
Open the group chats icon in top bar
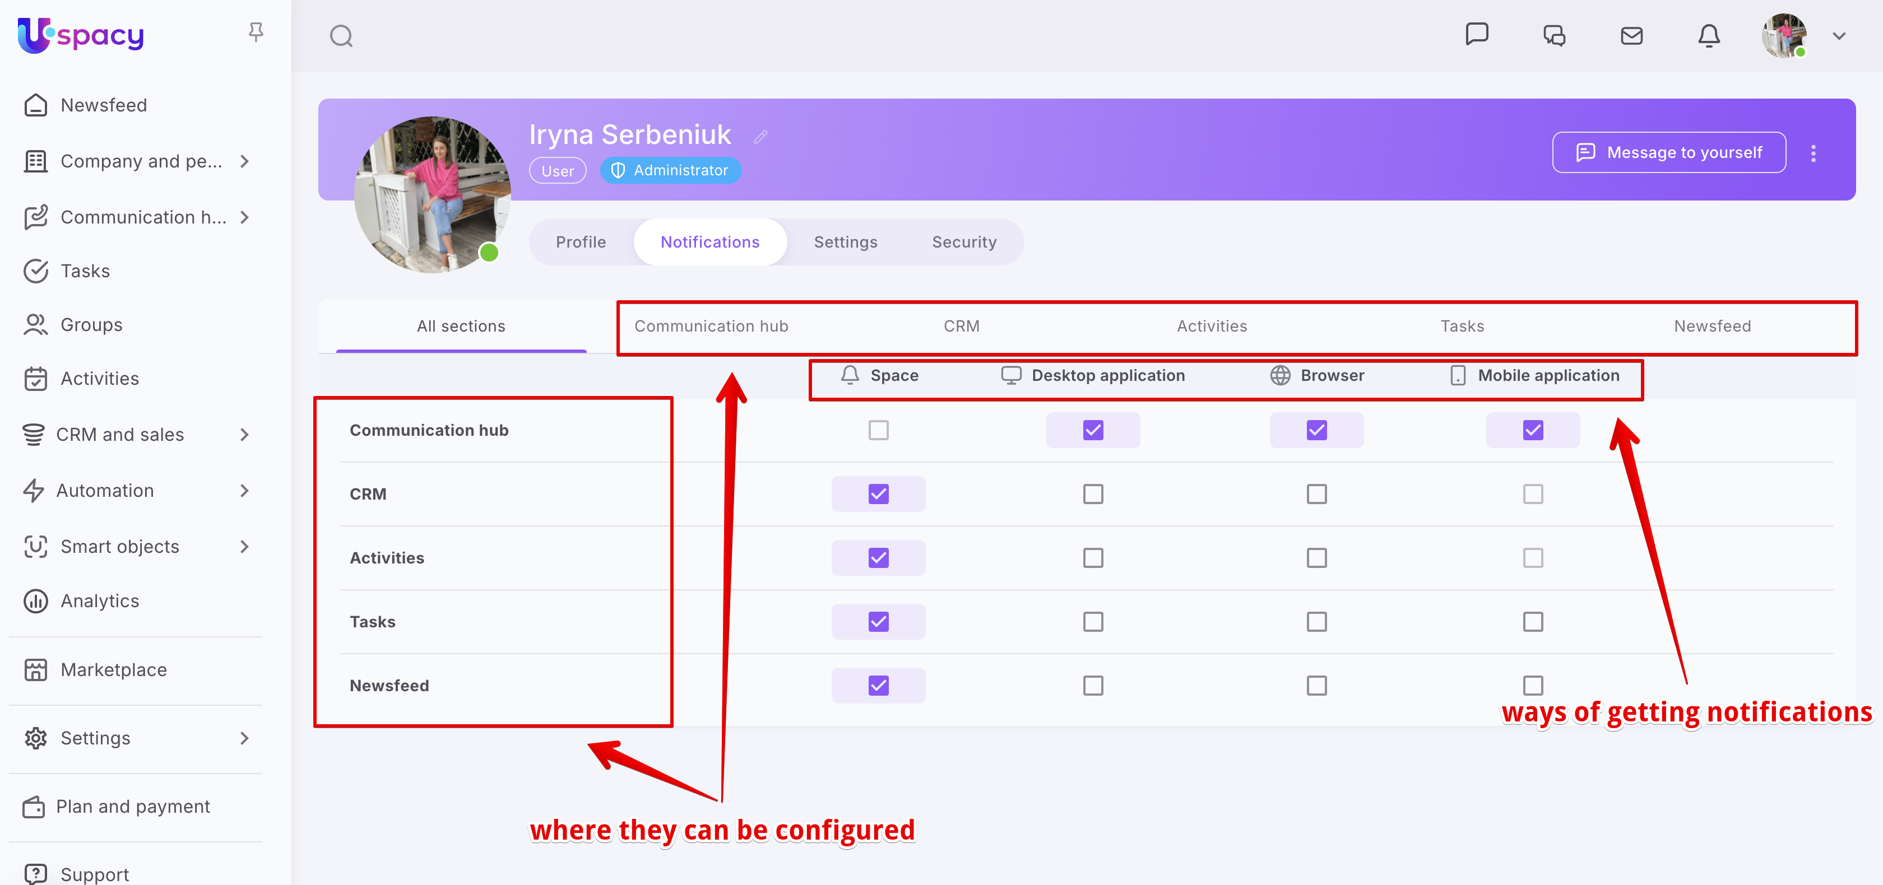1554,36
